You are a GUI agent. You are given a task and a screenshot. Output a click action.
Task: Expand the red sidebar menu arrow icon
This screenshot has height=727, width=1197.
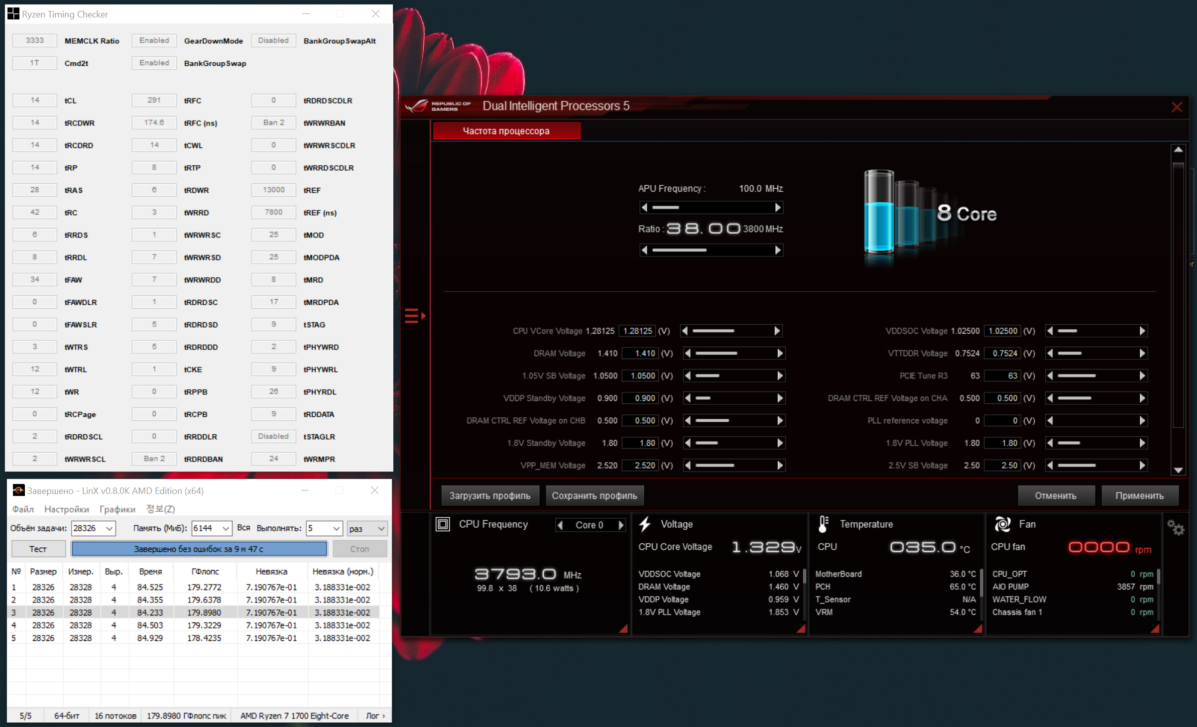(415, 316)
